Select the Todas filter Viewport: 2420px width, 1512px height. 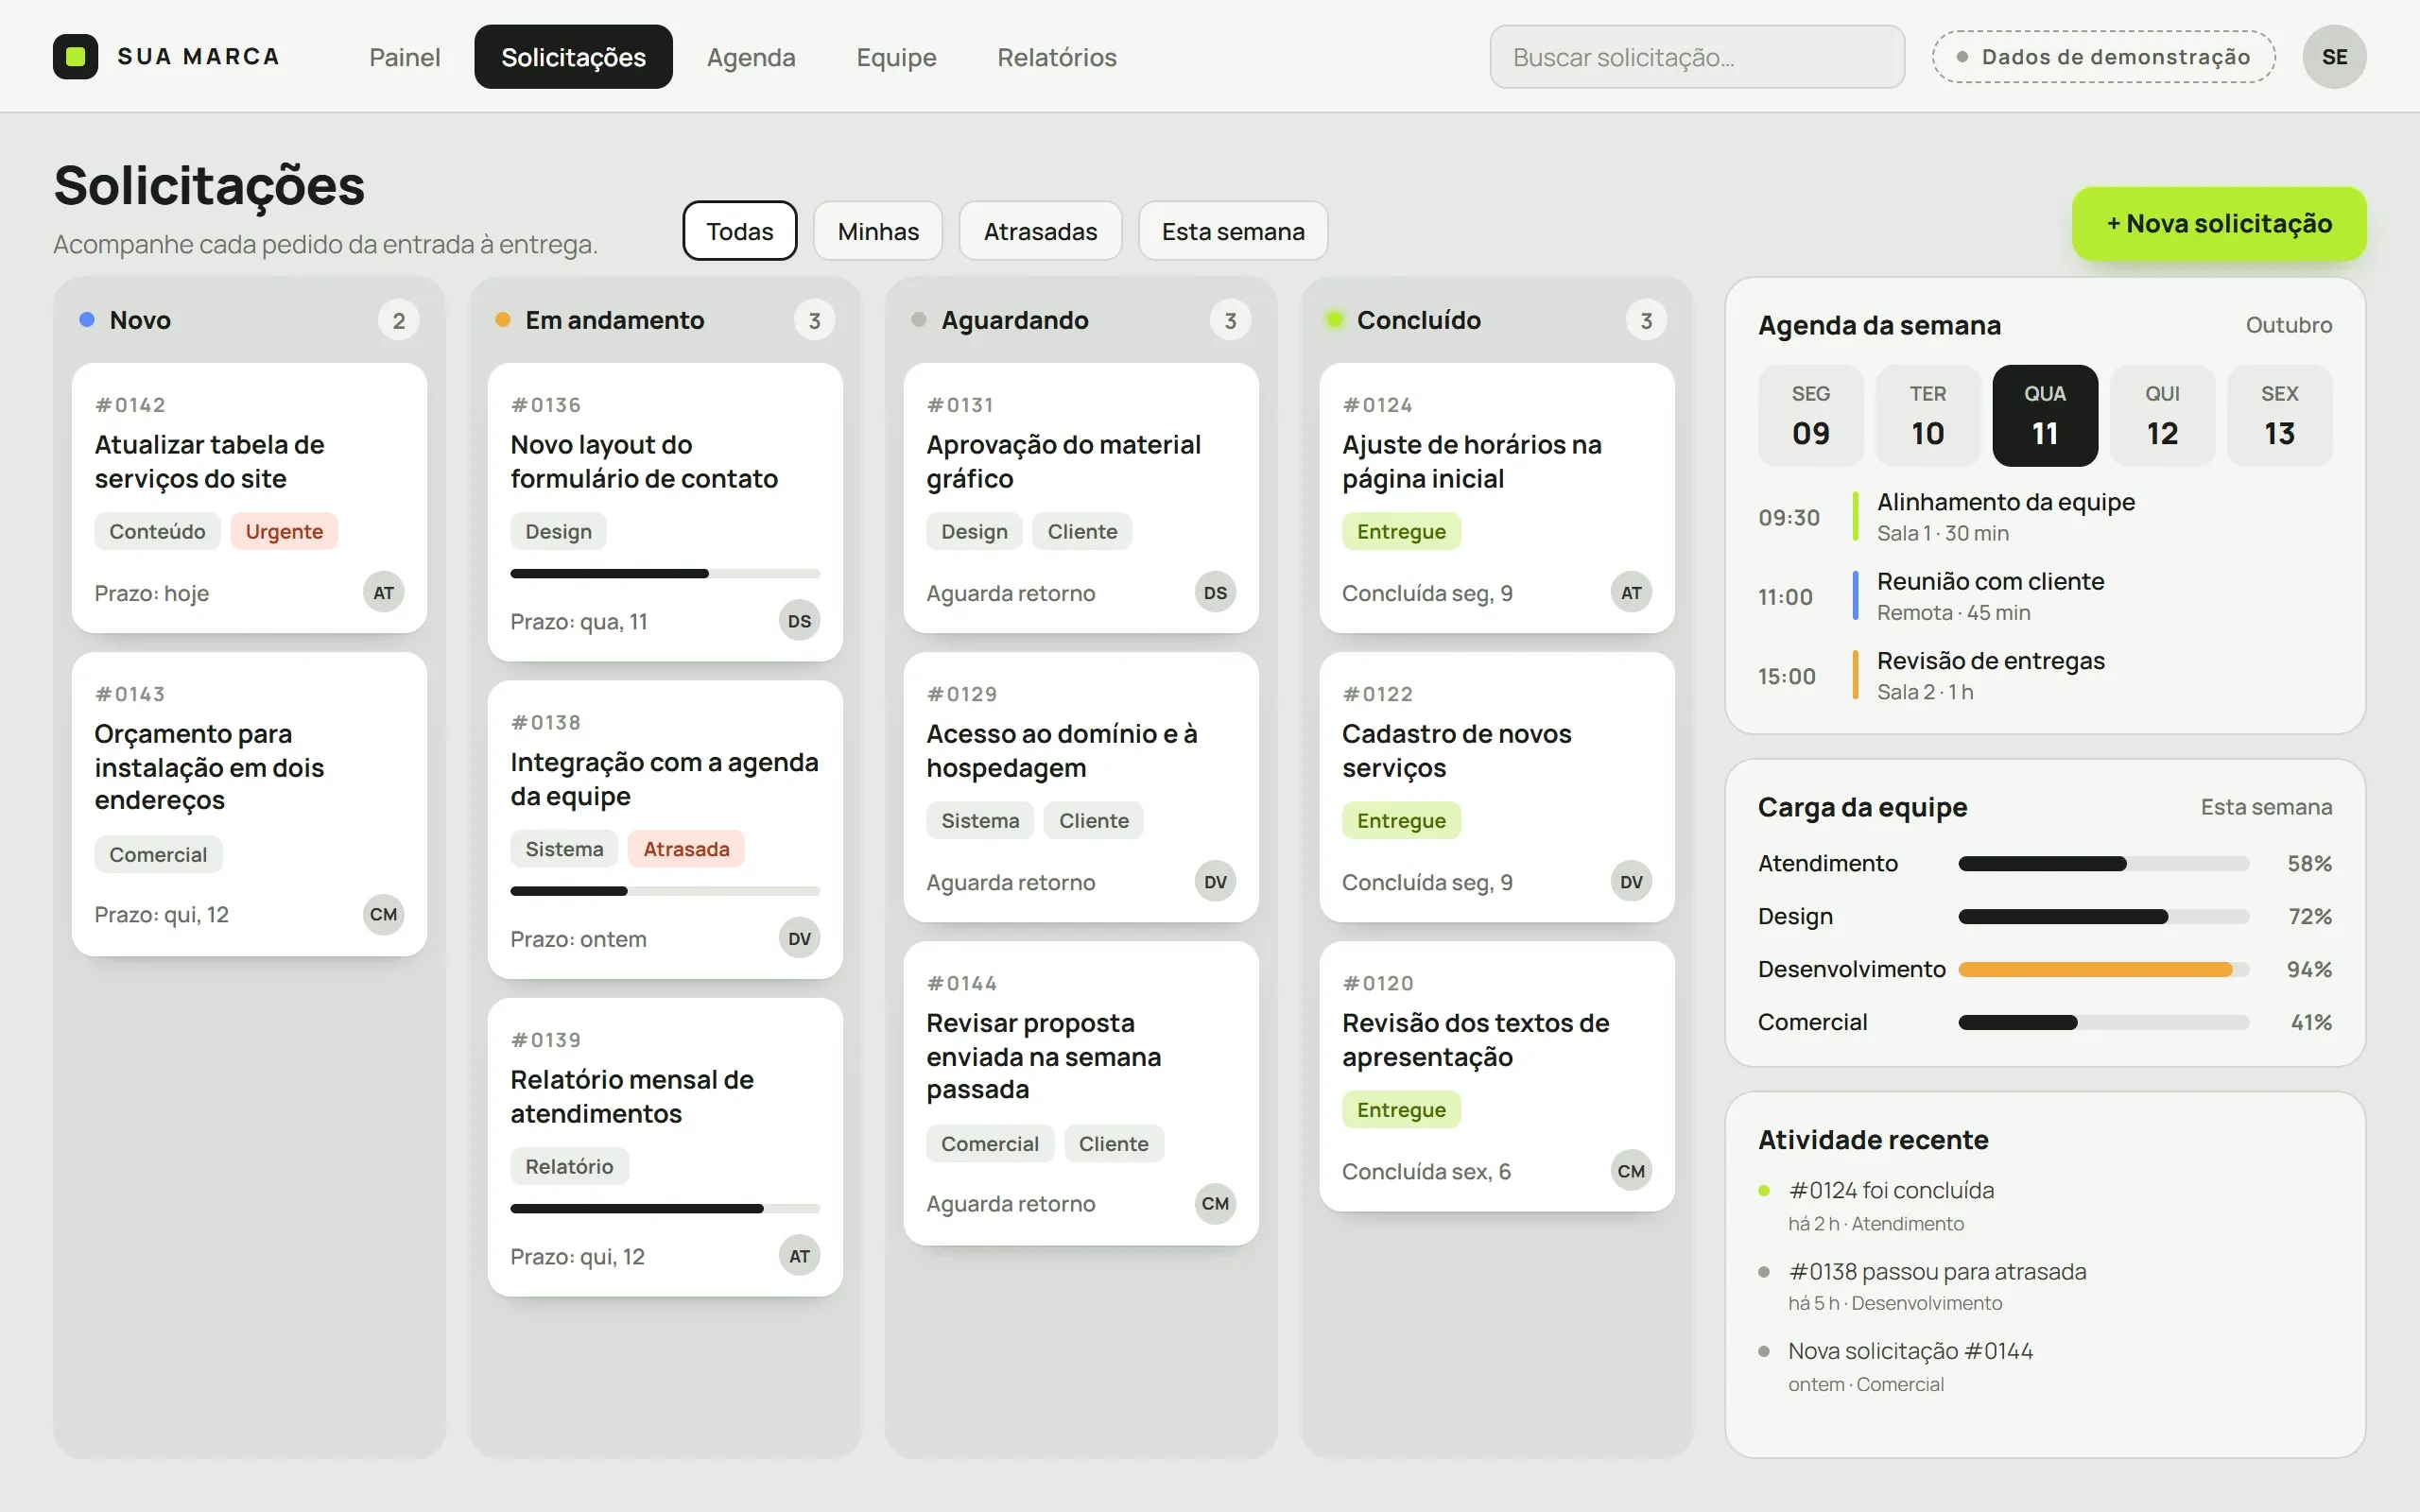click(740, 231)
